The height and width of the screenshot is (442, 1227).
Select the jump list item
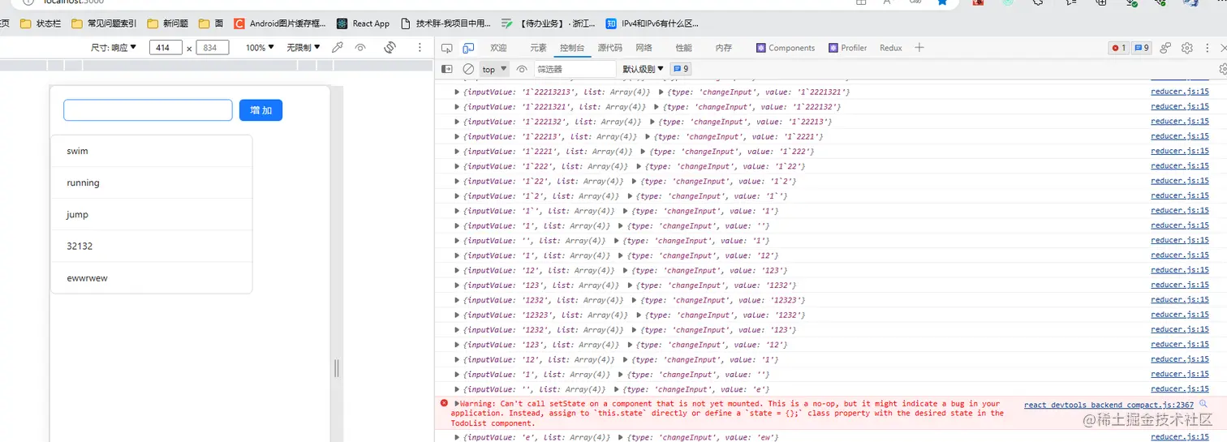point(152,214)
